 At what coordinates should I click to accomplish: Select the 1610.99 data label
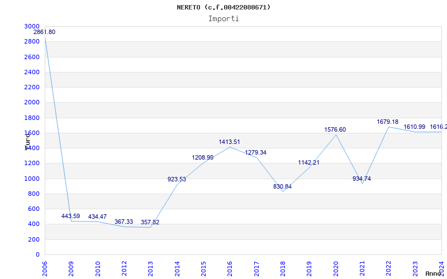click(x=414, y=127)
